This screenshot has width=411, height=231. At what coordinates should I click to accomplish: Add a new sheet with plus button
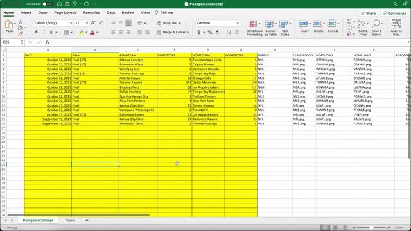[x=87, y=221]
